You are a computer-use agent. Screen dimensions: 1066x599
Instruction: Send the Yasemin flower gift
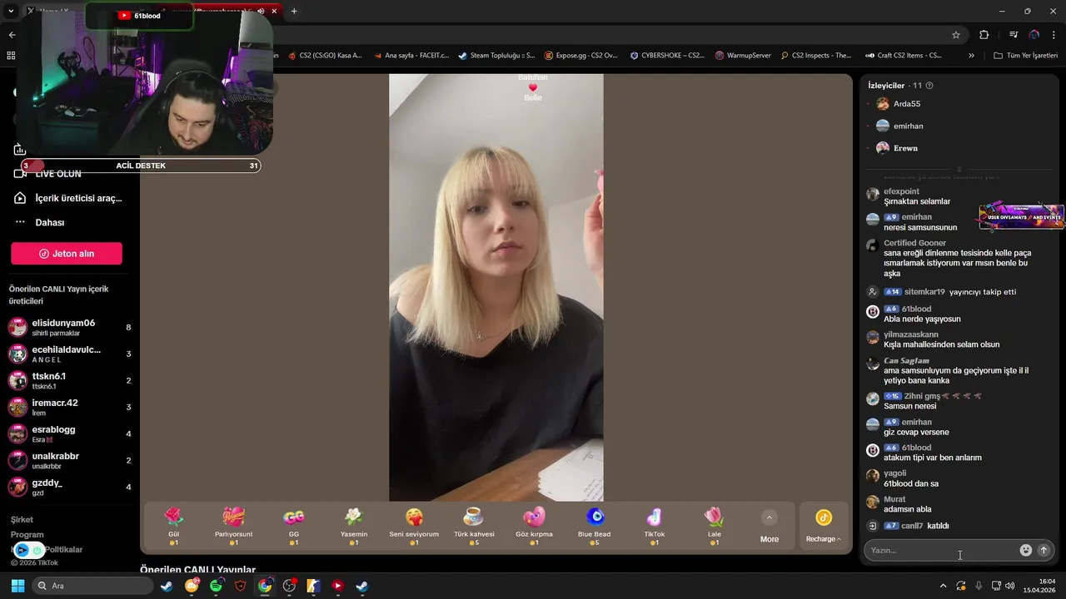(x=354, y=526)
